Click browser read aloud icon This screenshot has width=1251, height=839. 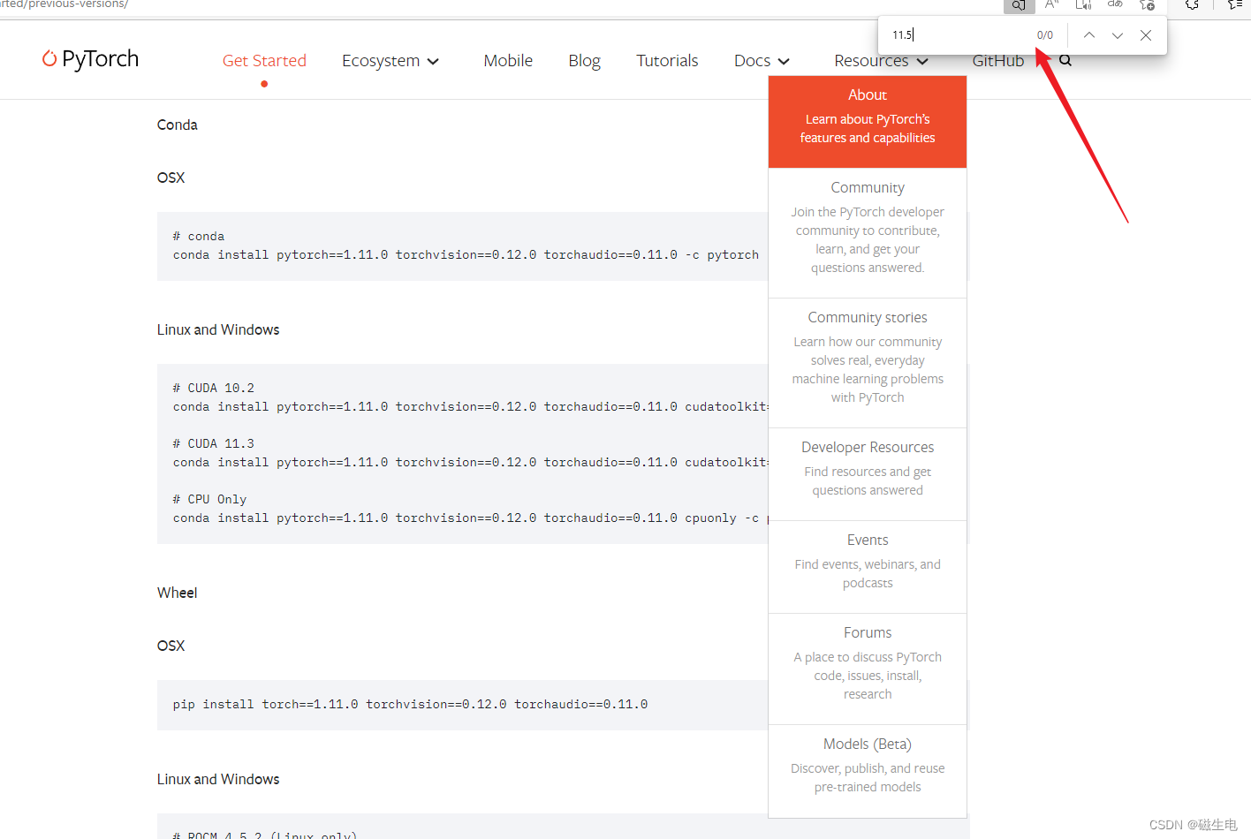tap(1051, 4)
